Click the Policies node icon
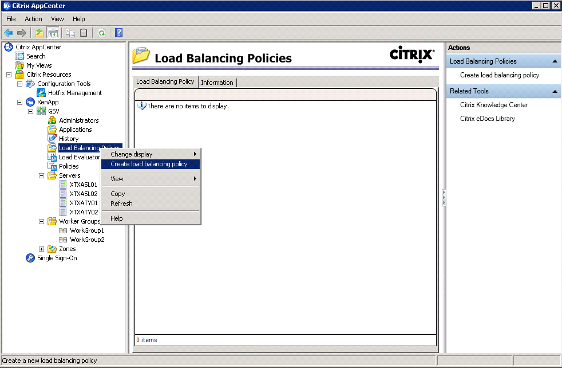Image resolution: width=562 pixels, height=368 pixels. click(52, 166)
